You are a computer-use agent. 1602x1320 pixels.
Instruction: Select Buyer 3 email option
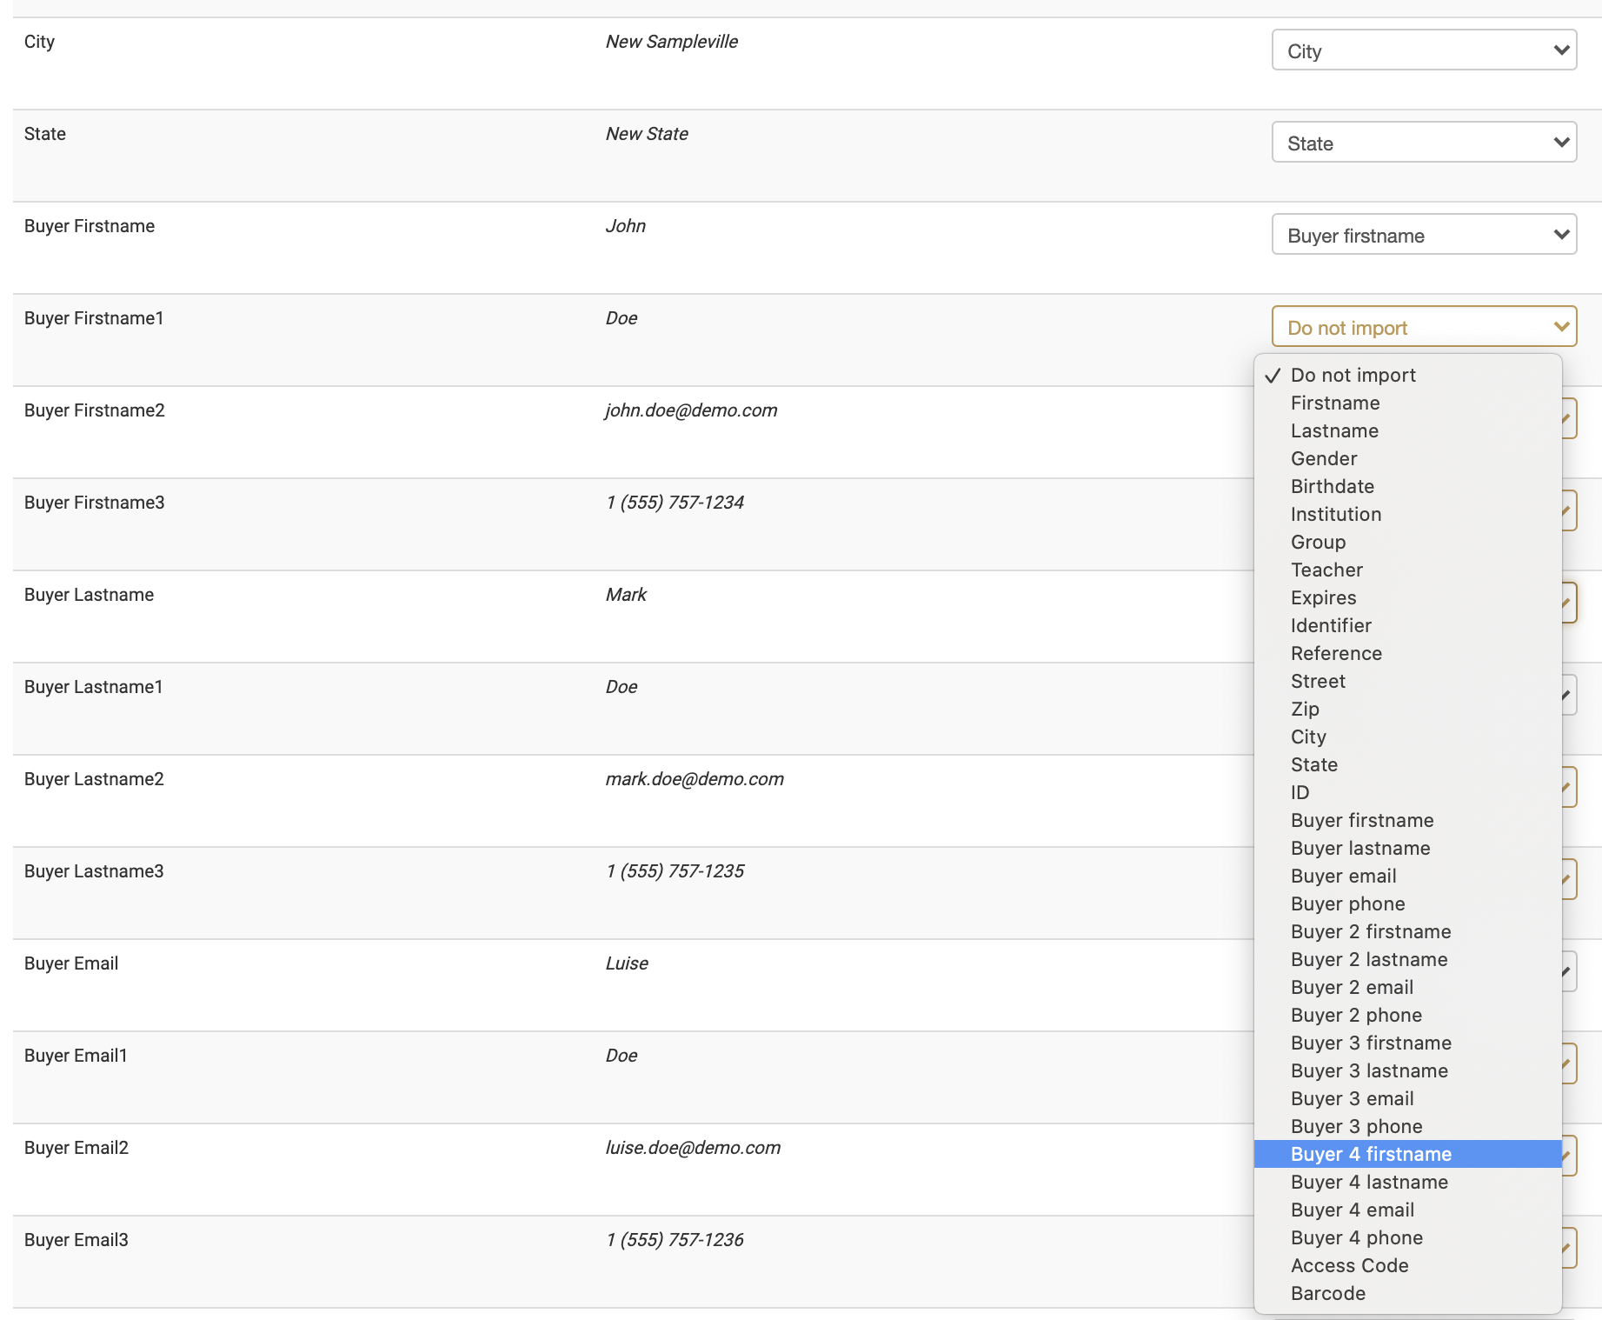coord(1408,1098)
